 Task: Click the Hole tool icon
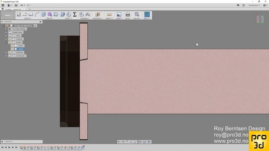tap(56, 14)
